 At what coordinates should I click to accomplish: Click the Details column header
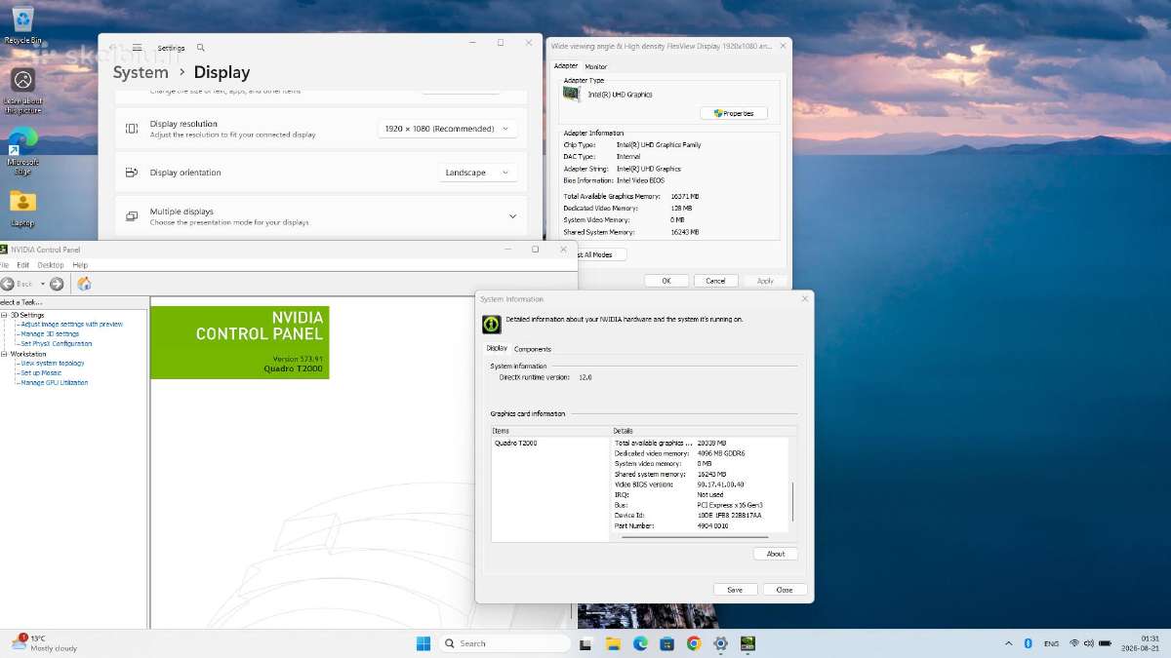704,431
